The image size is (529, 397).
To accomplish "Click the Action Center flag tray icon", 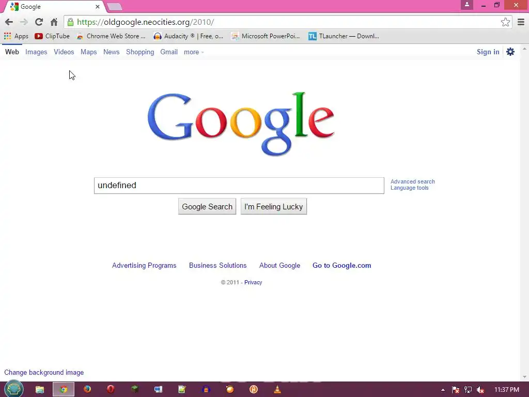I will coord(455,390).
